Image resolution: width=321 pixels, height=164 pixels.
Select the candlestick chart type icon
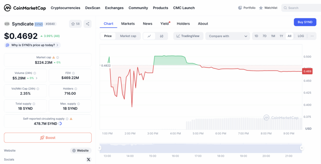(161, 36)
